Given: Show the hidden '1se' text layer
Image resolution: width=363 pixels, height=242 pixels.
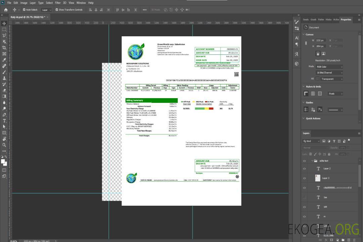Looking at the screenshot, I should pyautogui.click(x=305, y=197).
